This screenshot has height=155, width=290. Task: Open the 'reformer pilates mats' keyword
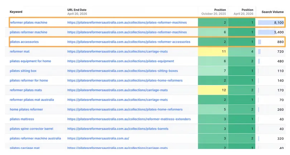point(26,90)
